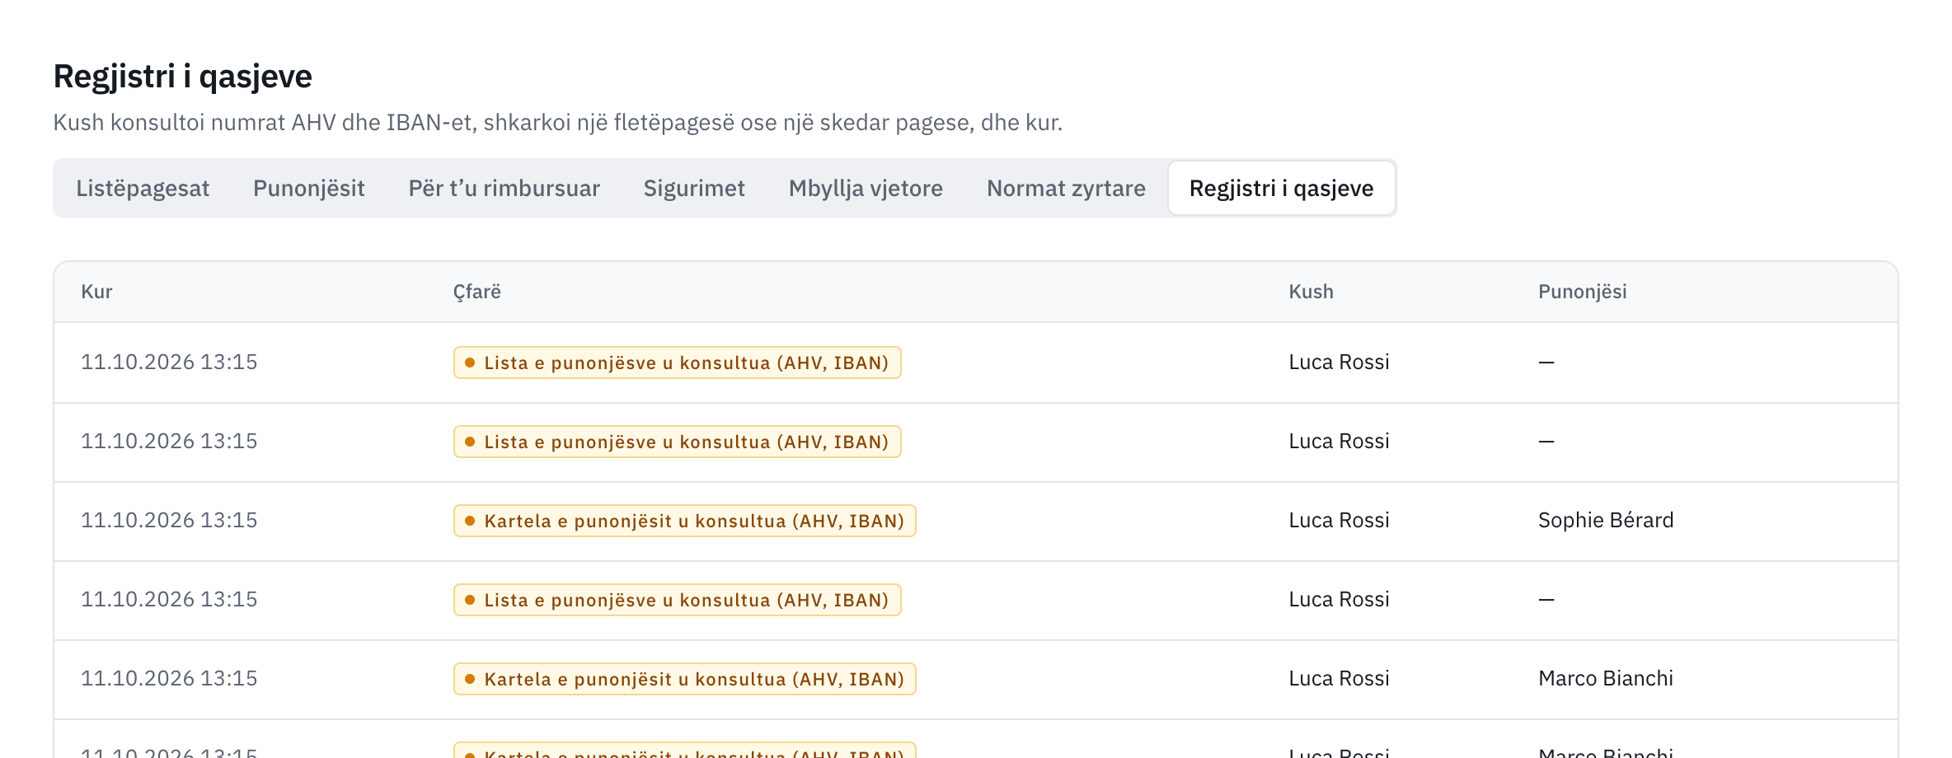Go to the Mbyllja vjetore tab
Screen dimensions: 1952x758
click(866, 188)
